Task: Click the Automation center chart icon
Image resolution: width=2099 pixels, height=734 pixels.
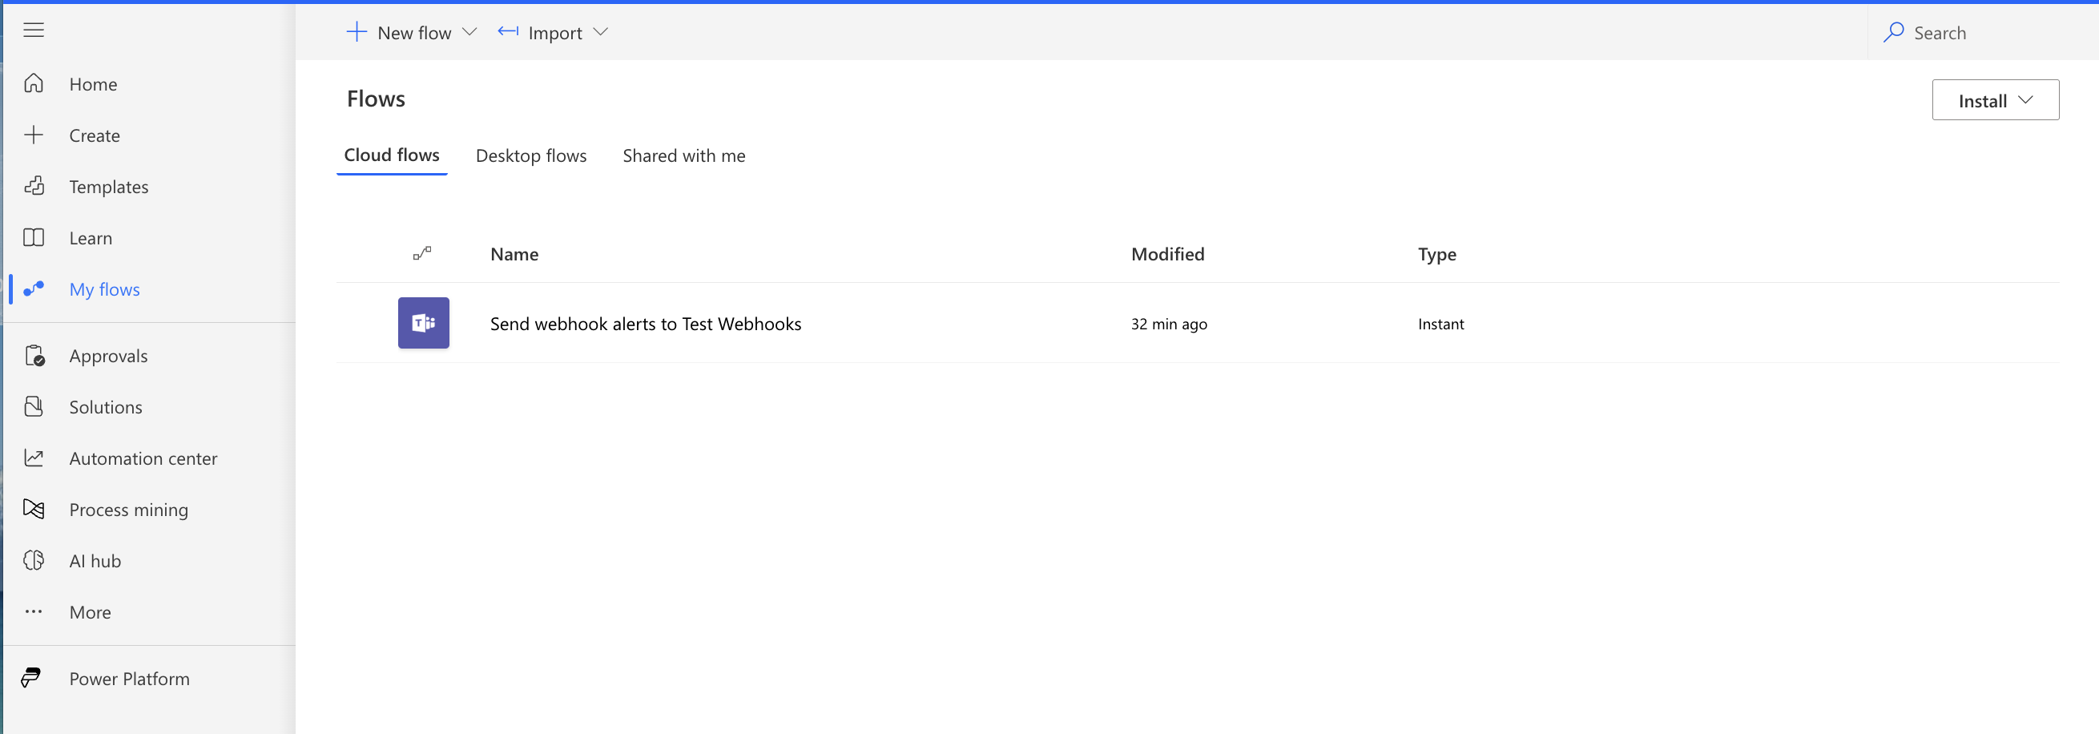Action: 34,458
